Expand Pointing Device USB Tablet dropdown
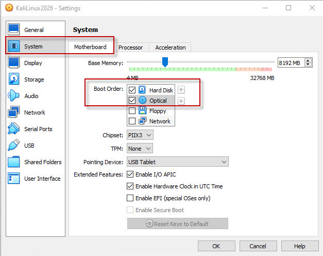Screen dimensions: 323x256 coord(178,162)
